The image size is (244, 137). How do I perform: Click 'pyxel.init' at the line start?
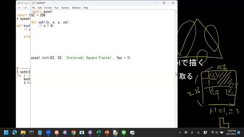(40, 57)
